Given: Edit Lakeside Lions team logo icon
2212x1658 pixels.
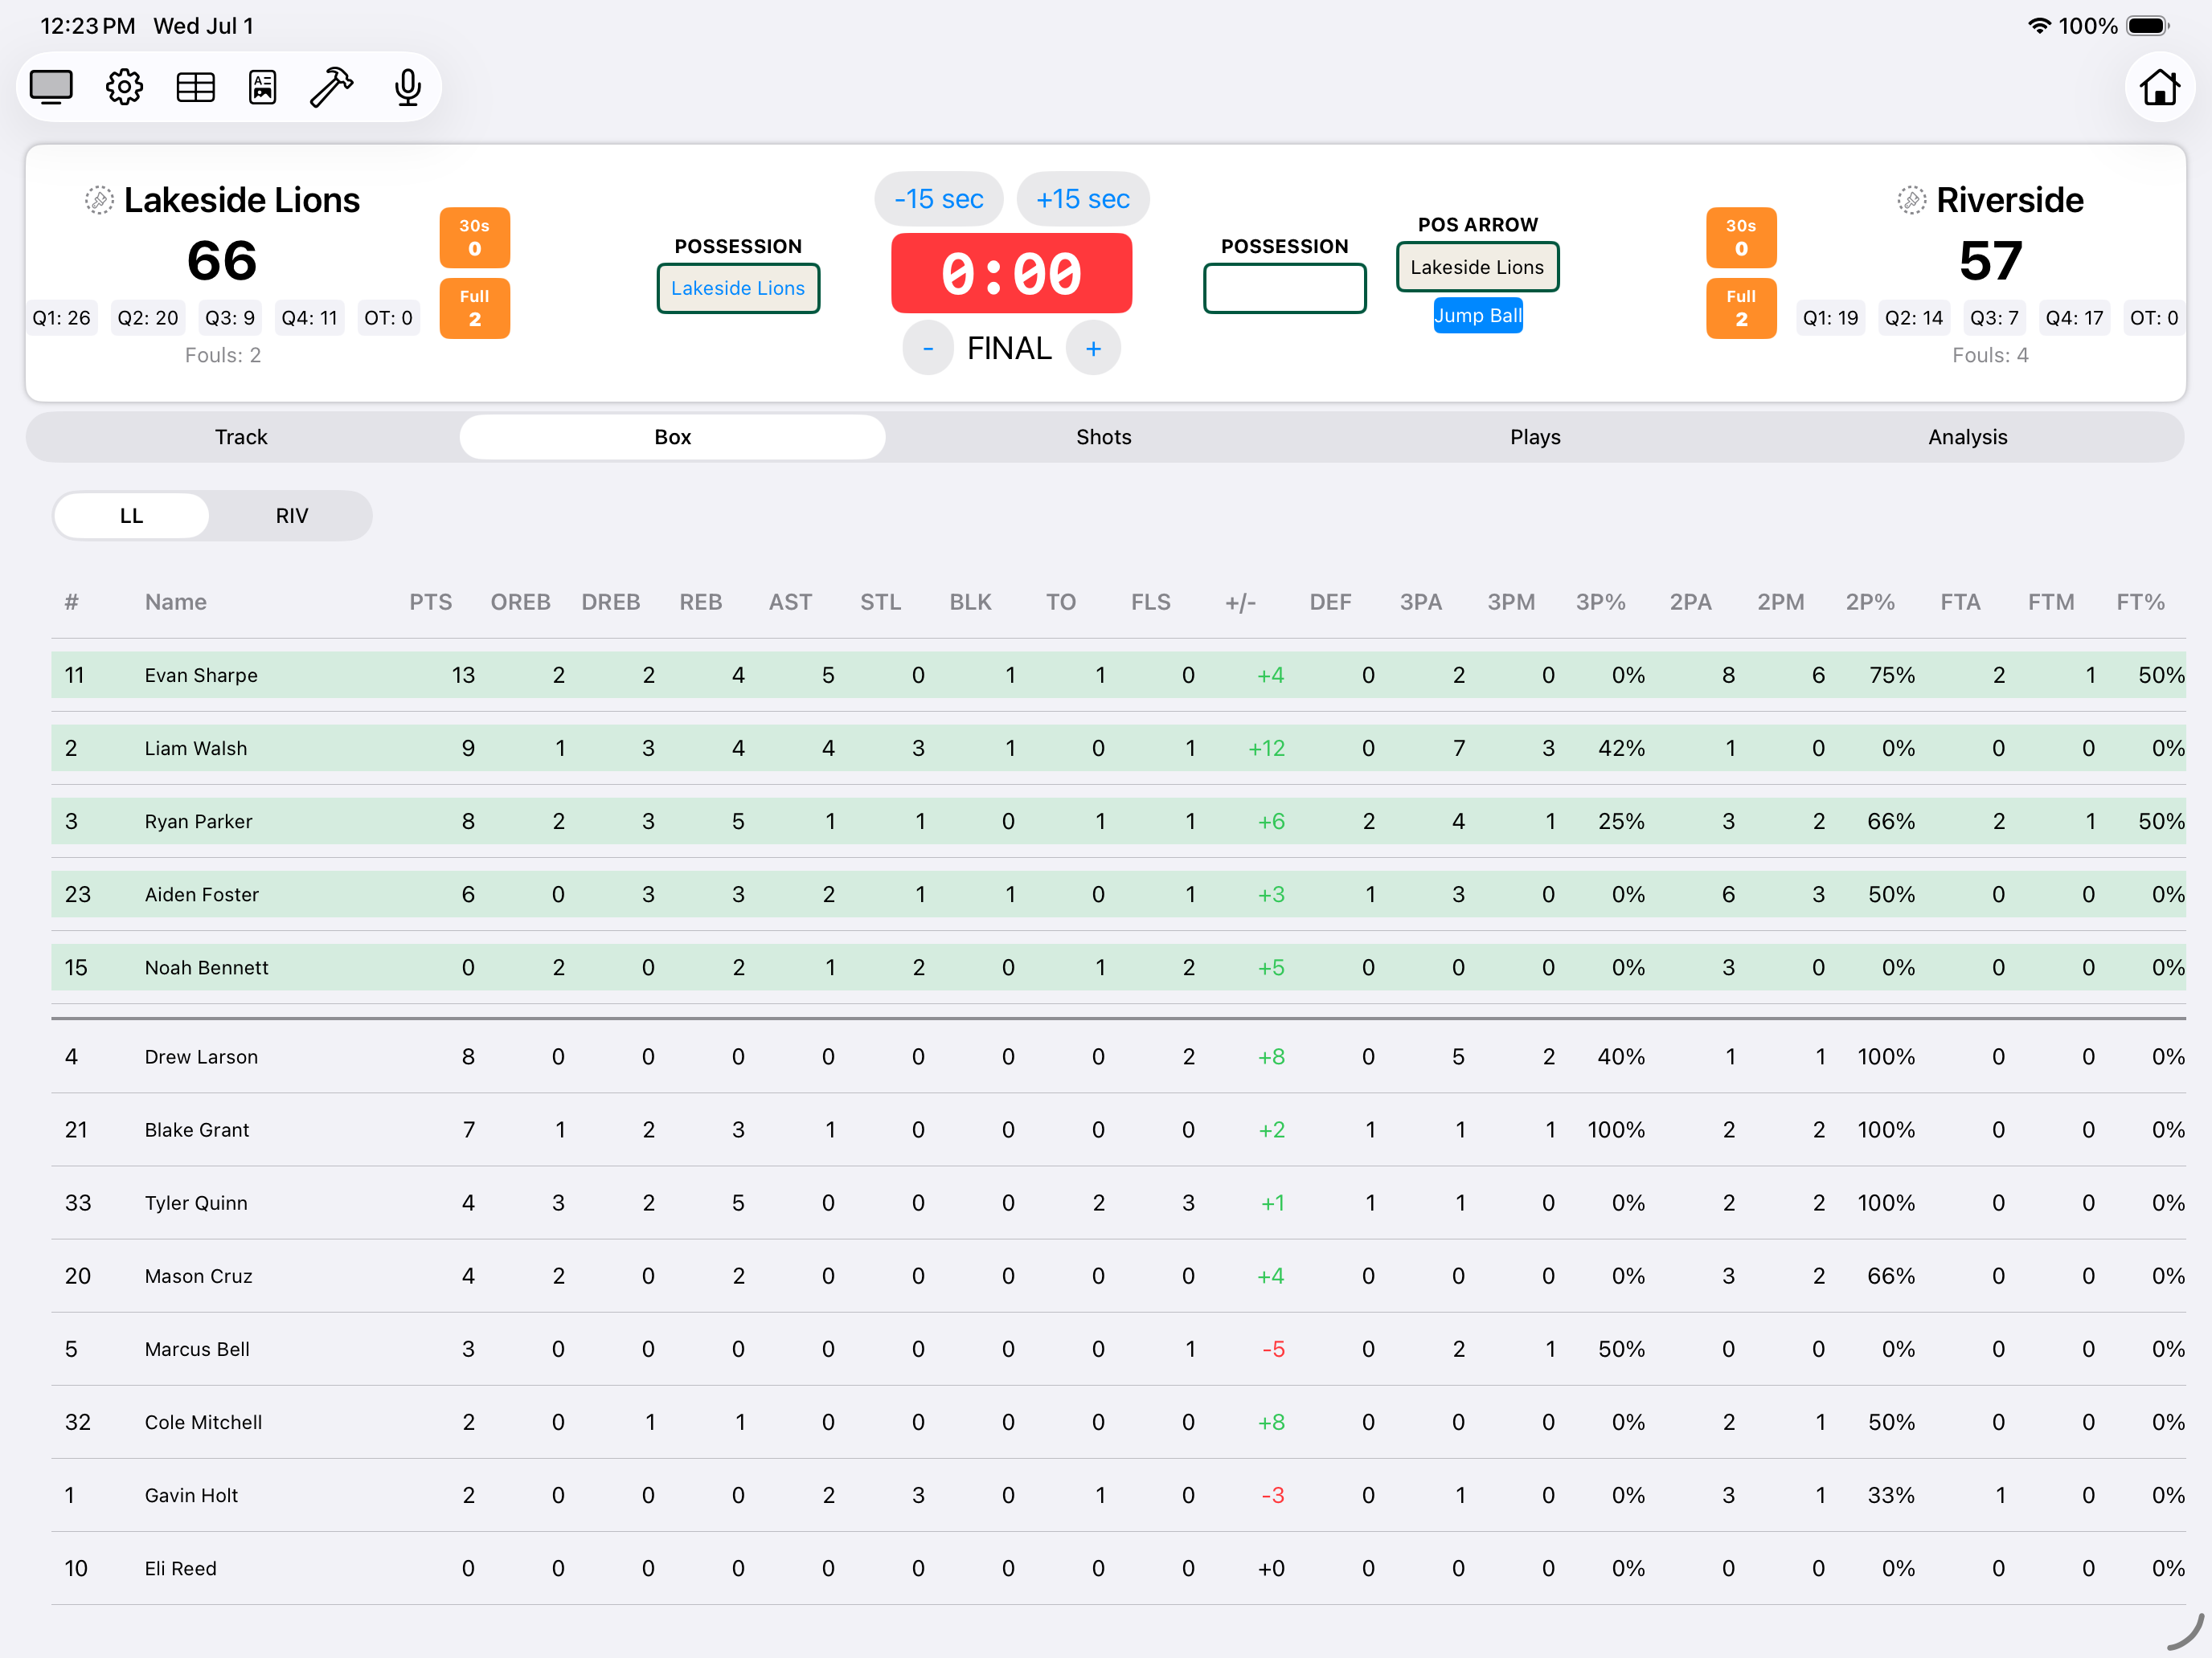Looking at the screenshot, I should click(98, 200).
